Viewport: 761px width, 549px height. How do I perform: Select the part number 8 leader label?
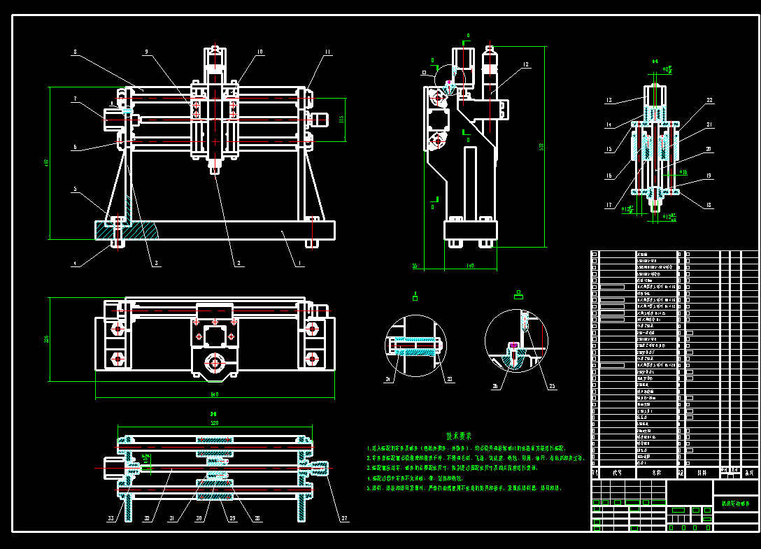76,52
